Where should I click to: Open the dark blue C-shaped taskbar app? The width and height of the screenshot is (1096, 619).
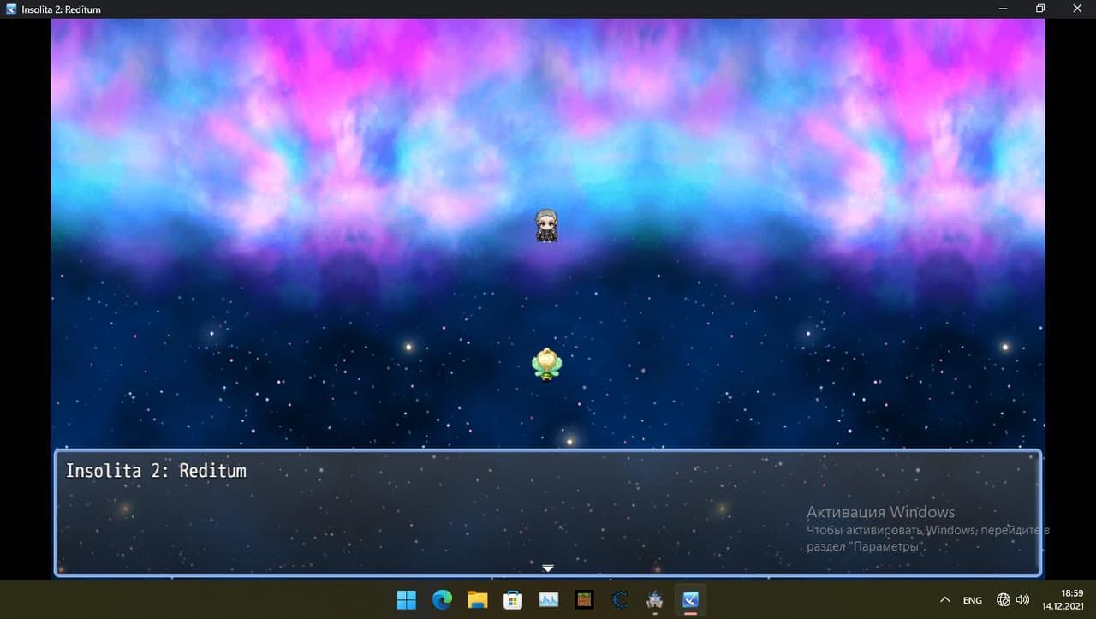[619, 599]
